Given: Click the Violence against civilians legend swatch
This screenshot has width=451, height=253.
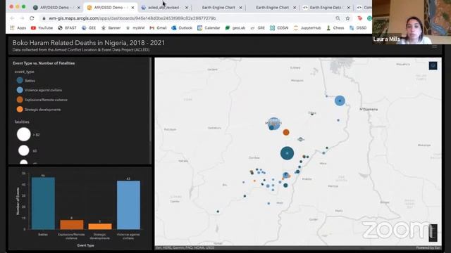Looking at the screenshot, I should click(20, 90).
